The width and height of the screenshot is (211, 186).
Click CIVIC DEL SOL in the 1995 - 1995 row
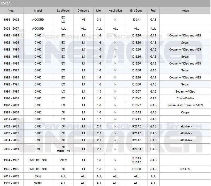pyautogui.click(x=38, y=169)
